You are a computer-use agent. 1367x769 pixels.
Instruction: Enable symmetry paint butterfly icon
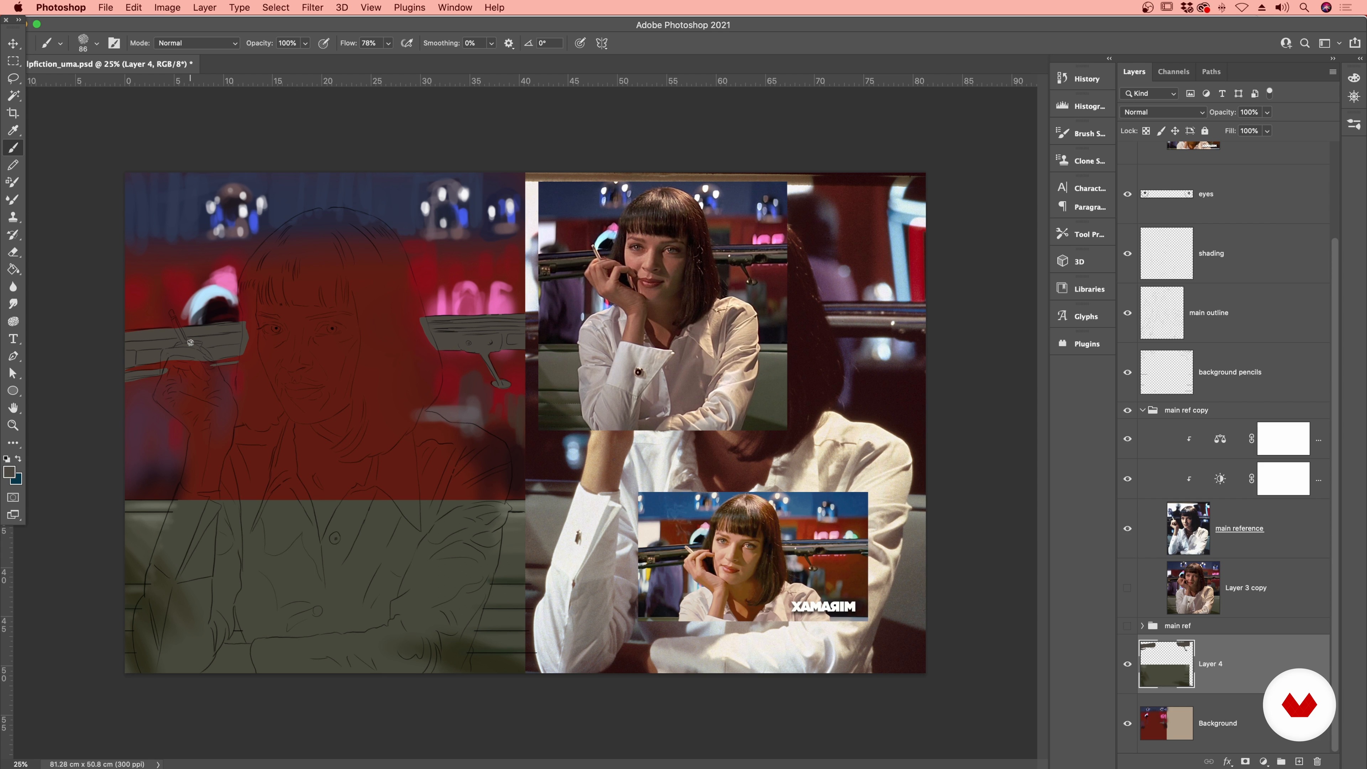[x=602, y=43]
